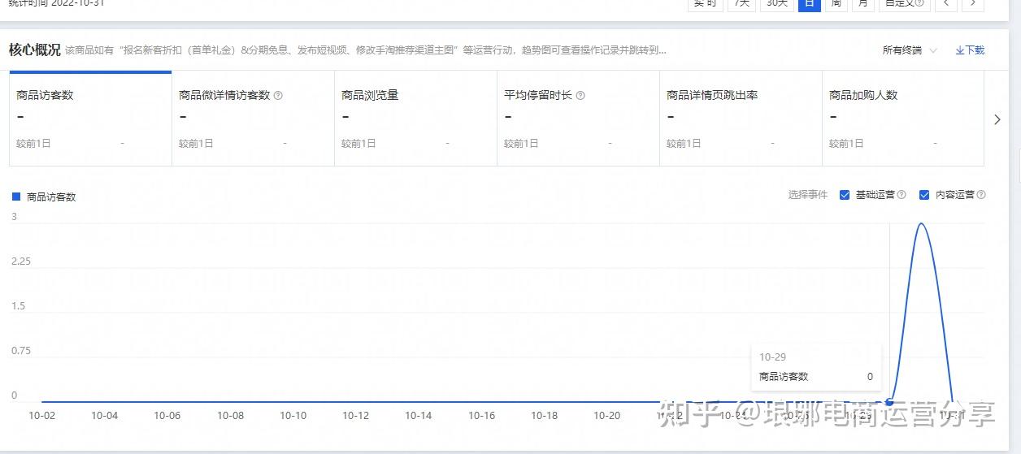Viewport: 1021px width, 454px height.
Task: Open the 自定义 custom date picker
Action: coord(903,4)
